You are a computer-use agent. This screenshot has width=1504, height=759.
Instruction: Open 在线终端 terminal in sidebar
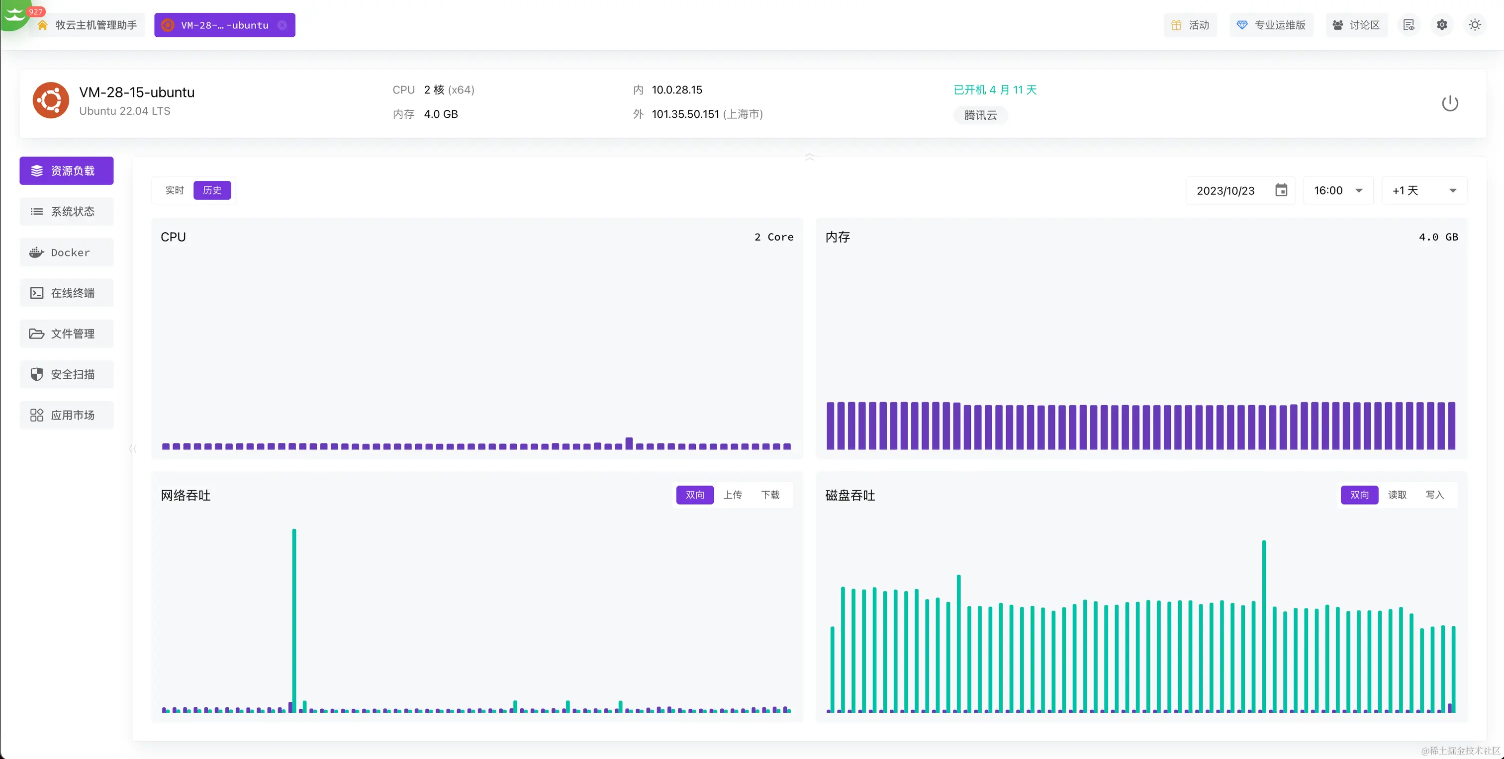tap(67, 293)
